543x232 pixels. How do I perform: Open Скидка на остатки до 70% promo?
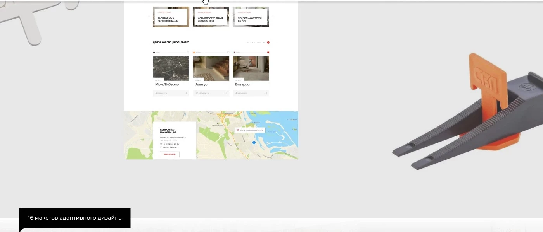coord(251,17)
